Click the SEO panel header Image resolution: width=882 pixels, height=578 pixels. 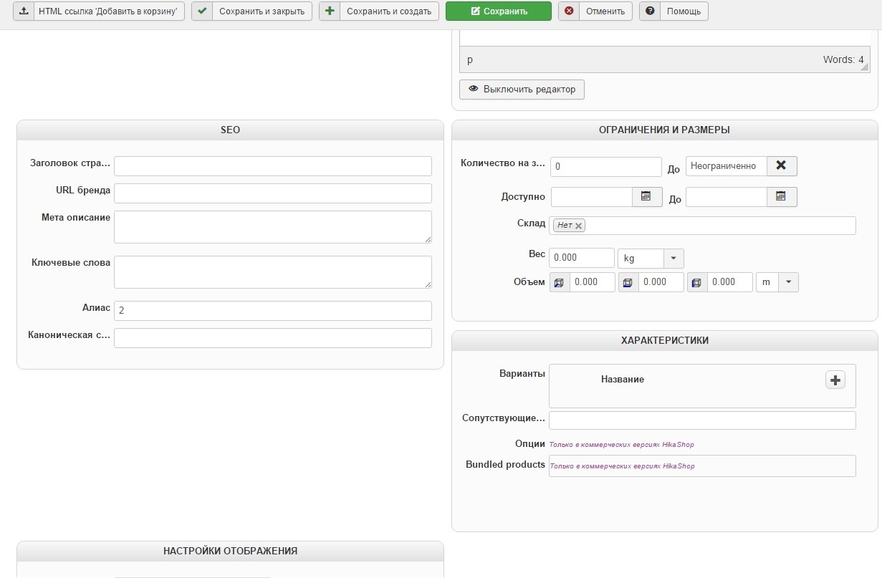(230, 130)
